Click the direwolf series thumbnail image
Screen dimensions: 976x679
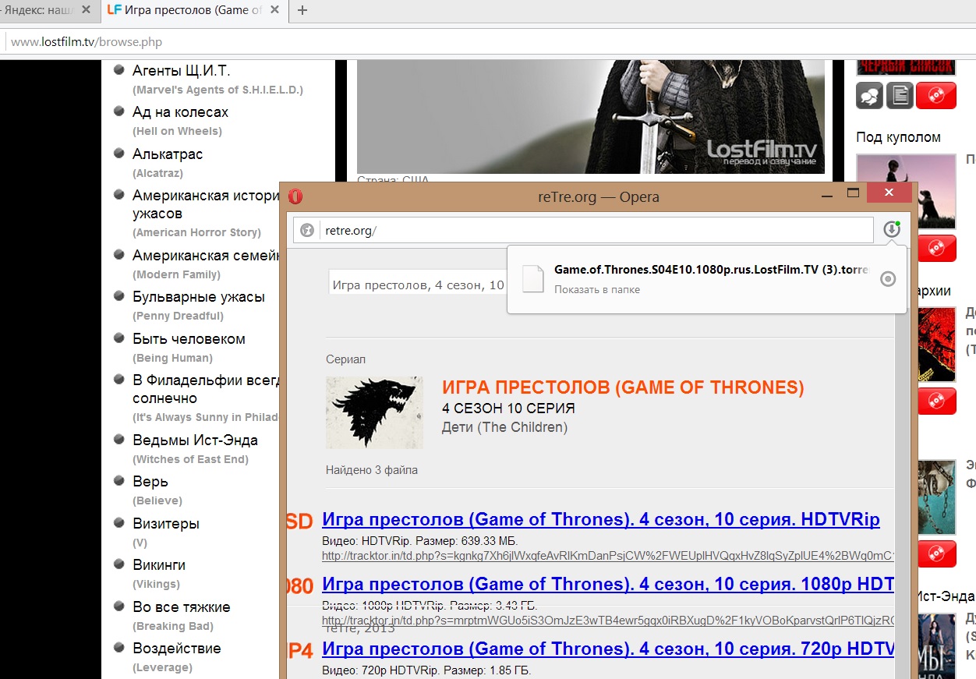click(374, 412)
